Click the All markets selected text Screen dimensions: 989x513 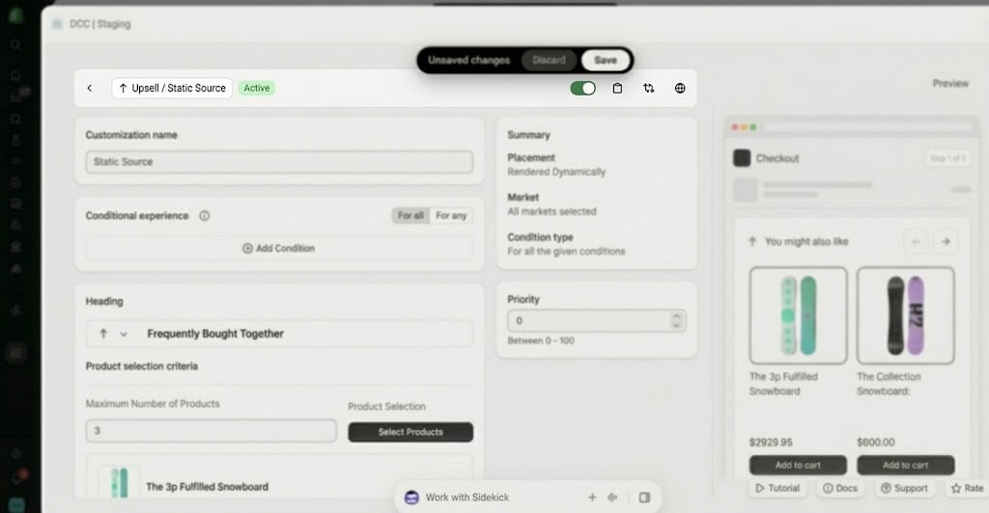coord(551,211)
